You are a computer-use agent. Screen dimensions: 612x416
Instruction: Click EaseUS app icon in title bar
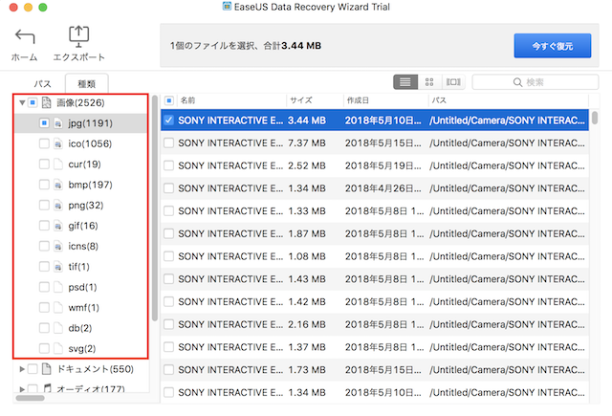[x=227, y=7]
